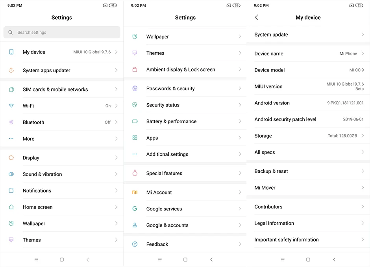Tap the Bluetooth icon
The image size is (370, 267).
(x=11, y=122)
